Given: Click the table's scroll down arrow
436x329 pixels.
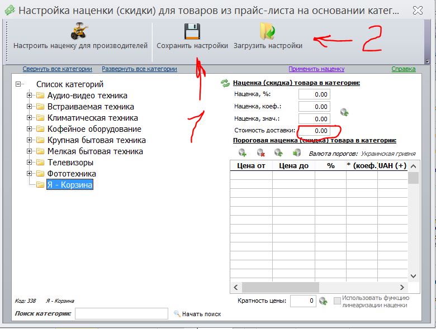Looking at the screenshot, I should pyautogui.click(x=413, y=276).
